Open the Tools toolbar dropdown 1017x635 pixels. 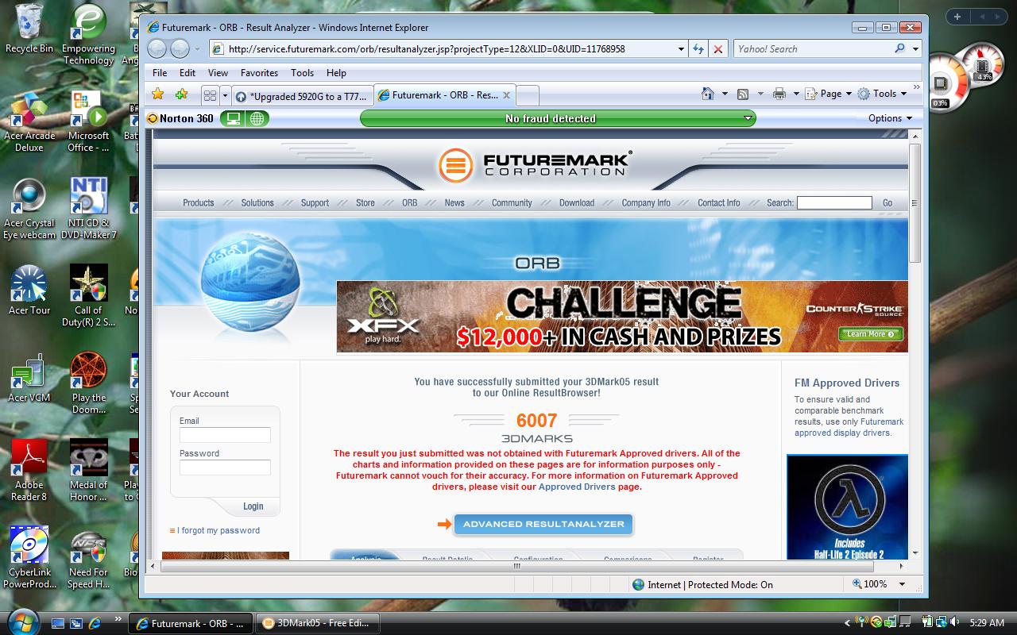(882, 94)
